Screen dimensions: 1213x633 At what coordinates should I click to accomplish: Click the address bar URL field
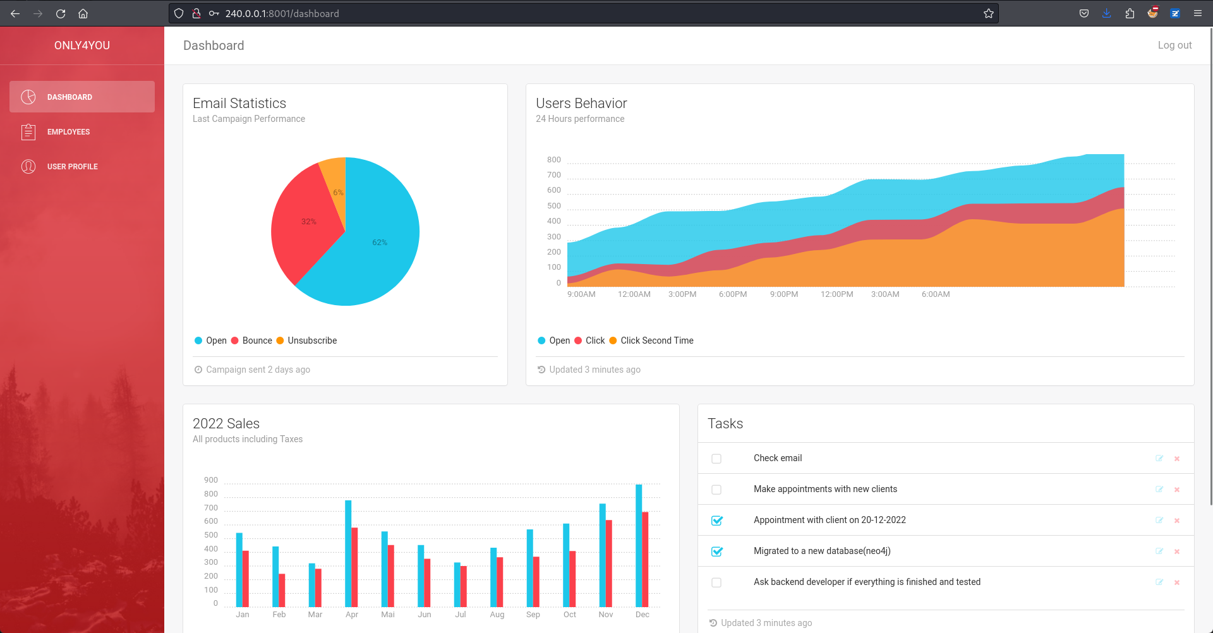[584, 13]
